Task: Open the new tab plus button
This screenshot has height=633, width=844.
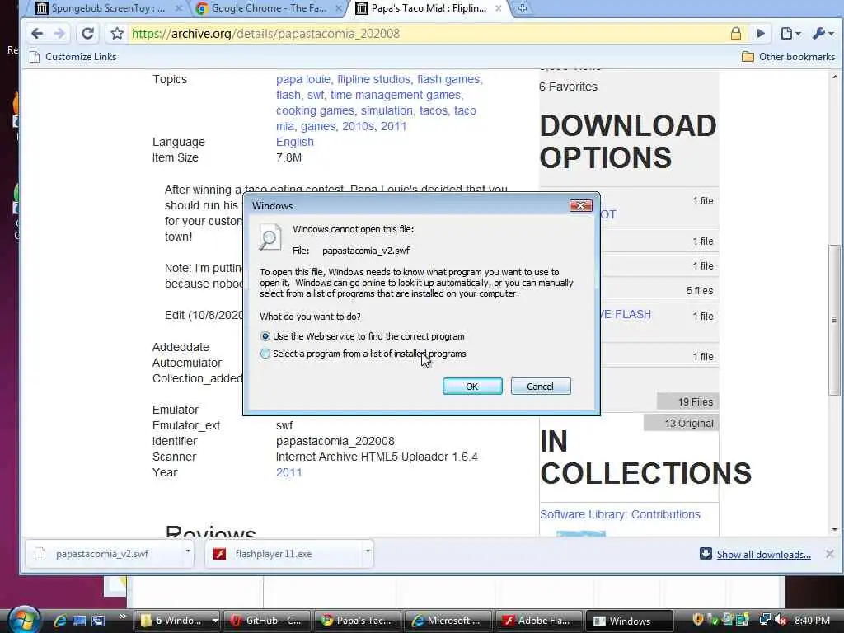Action: tap(522, 8)
